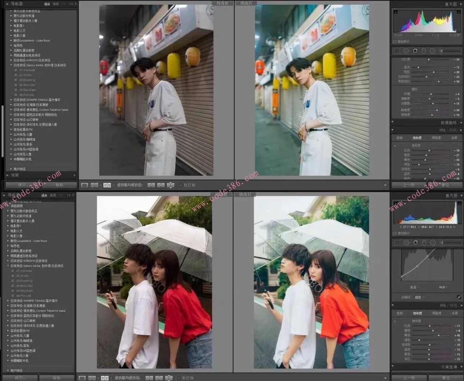Screen dimensions: 464x381
Task: Open the Luminance tab in bottom HSL panel
Action: [436, 313]
